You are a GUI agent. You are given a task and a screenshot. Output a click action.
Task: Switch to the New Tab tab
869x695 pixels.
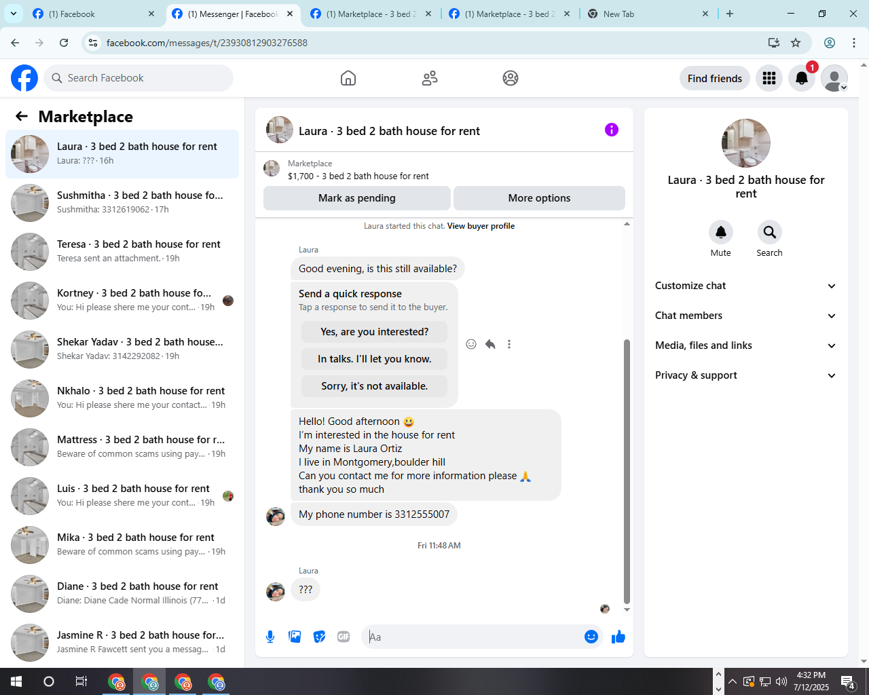point(648,14)
